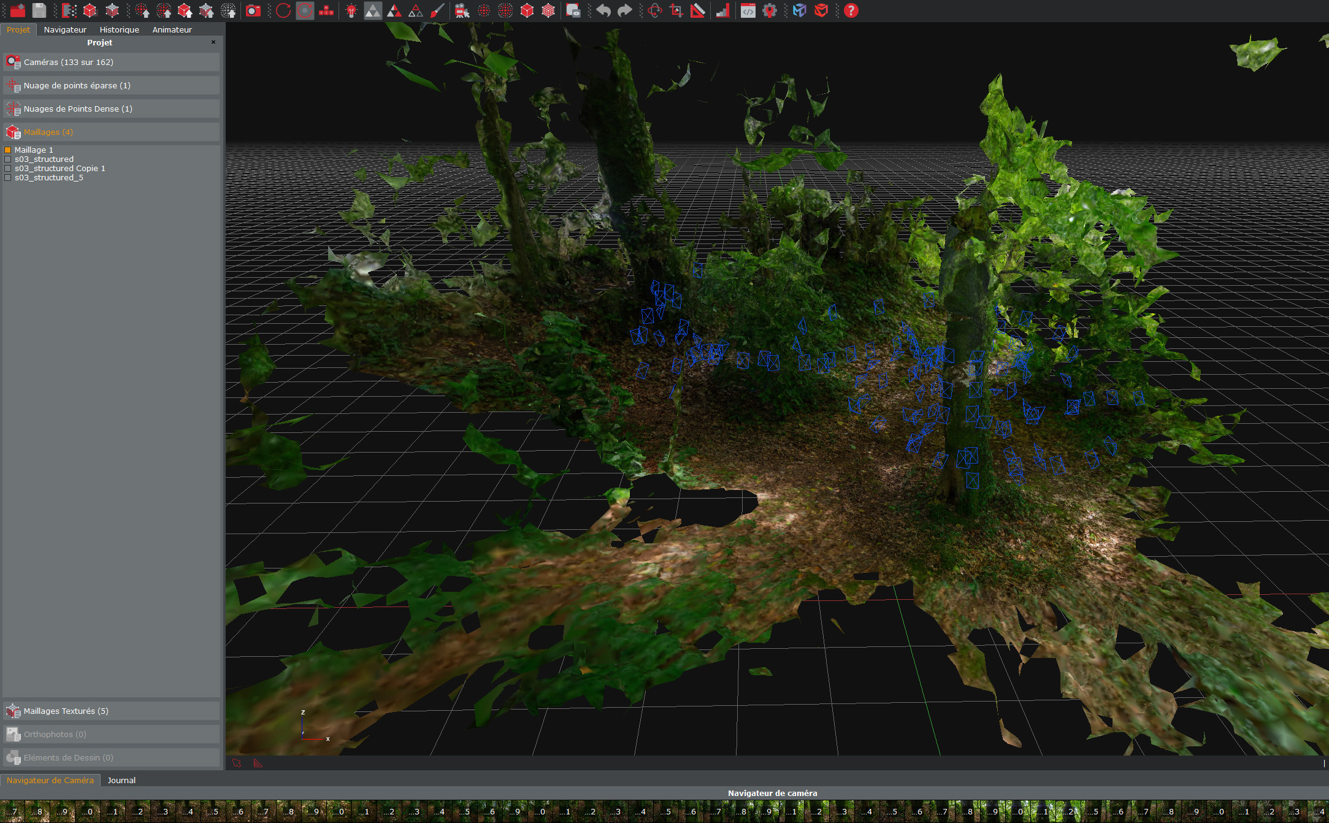The height and width of the screenshot is (823, 1329).
Task: Select the s03_structured Copie 1 entry
Action: click(60, 168)
